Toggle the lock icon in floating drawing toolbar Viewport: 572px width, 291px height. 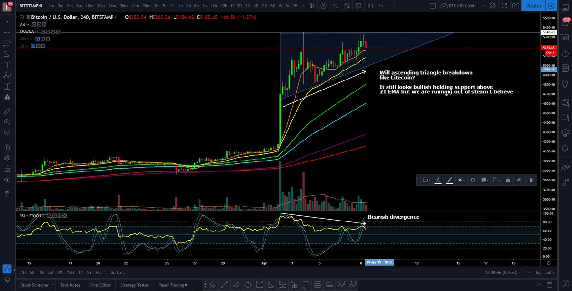click(x=508, y=180)
